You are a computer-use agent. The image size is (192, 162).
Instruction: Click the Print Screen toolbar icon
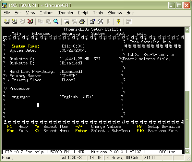(66, 21)
